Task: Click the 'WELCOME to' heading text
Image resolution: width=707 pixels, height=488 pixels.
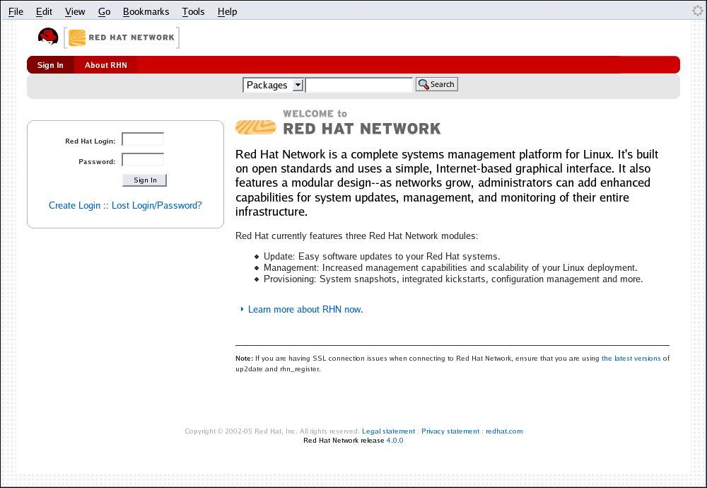Action: tap(315, 114)
